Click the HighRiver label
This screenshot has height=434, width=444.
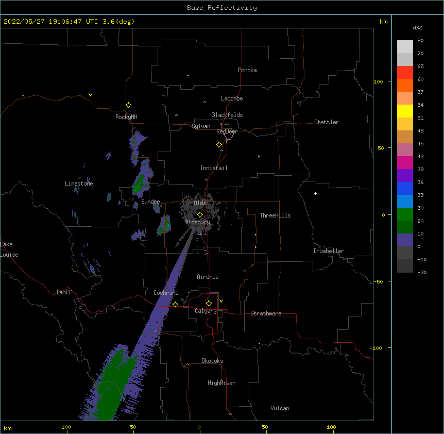(221, 383)
